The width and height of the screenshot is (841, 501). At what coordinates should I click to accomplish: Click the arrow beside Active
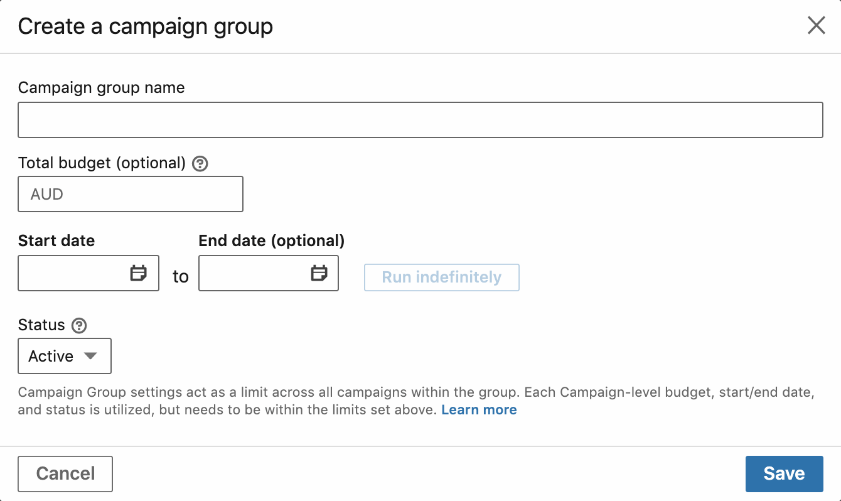coord(90,356)
